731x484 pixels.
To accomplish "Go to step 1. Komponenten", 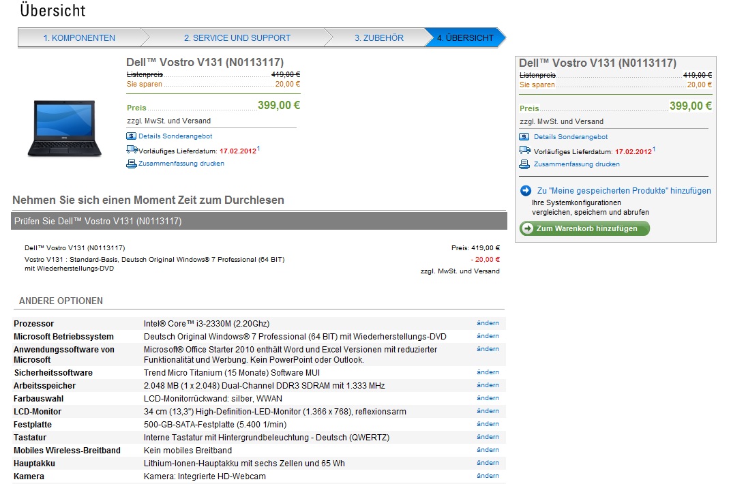I will point(79,37).
